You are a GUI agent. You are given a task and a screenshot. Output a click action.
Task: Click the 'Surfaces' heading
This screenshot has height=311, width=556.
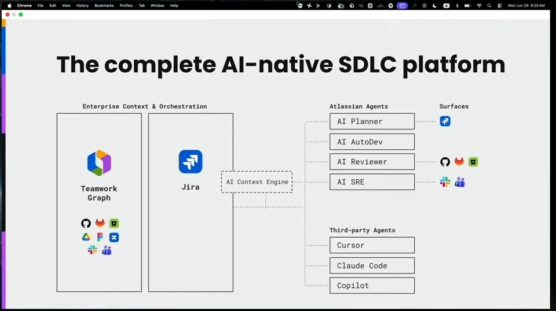click(x=454, y=106)
